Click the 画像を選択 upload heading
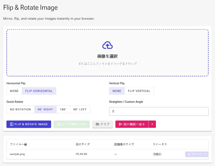Screen dimensions: 215x166 click(107, 56)
